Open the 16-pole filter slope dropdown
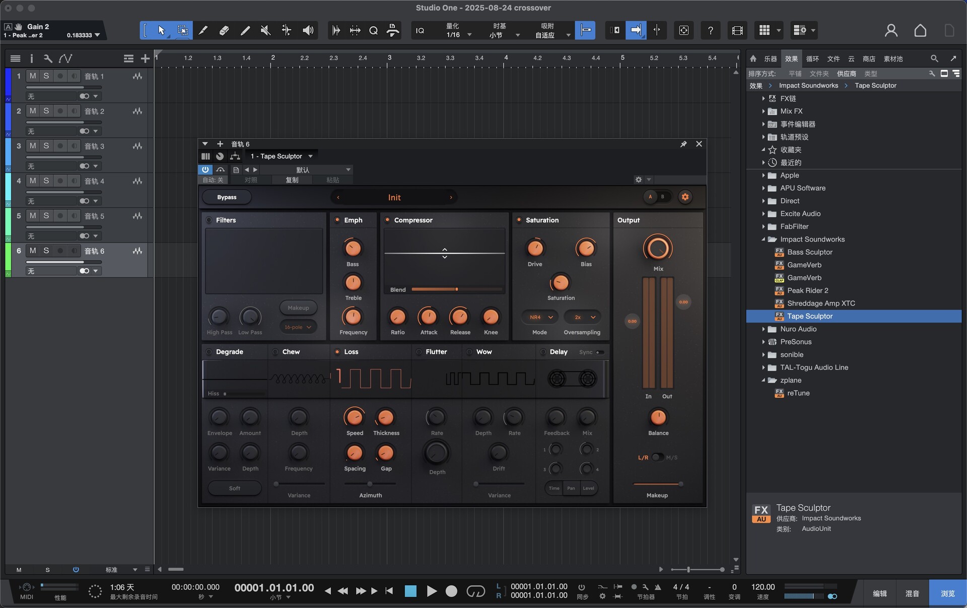 pyautogui.click(x=298, y=327)
